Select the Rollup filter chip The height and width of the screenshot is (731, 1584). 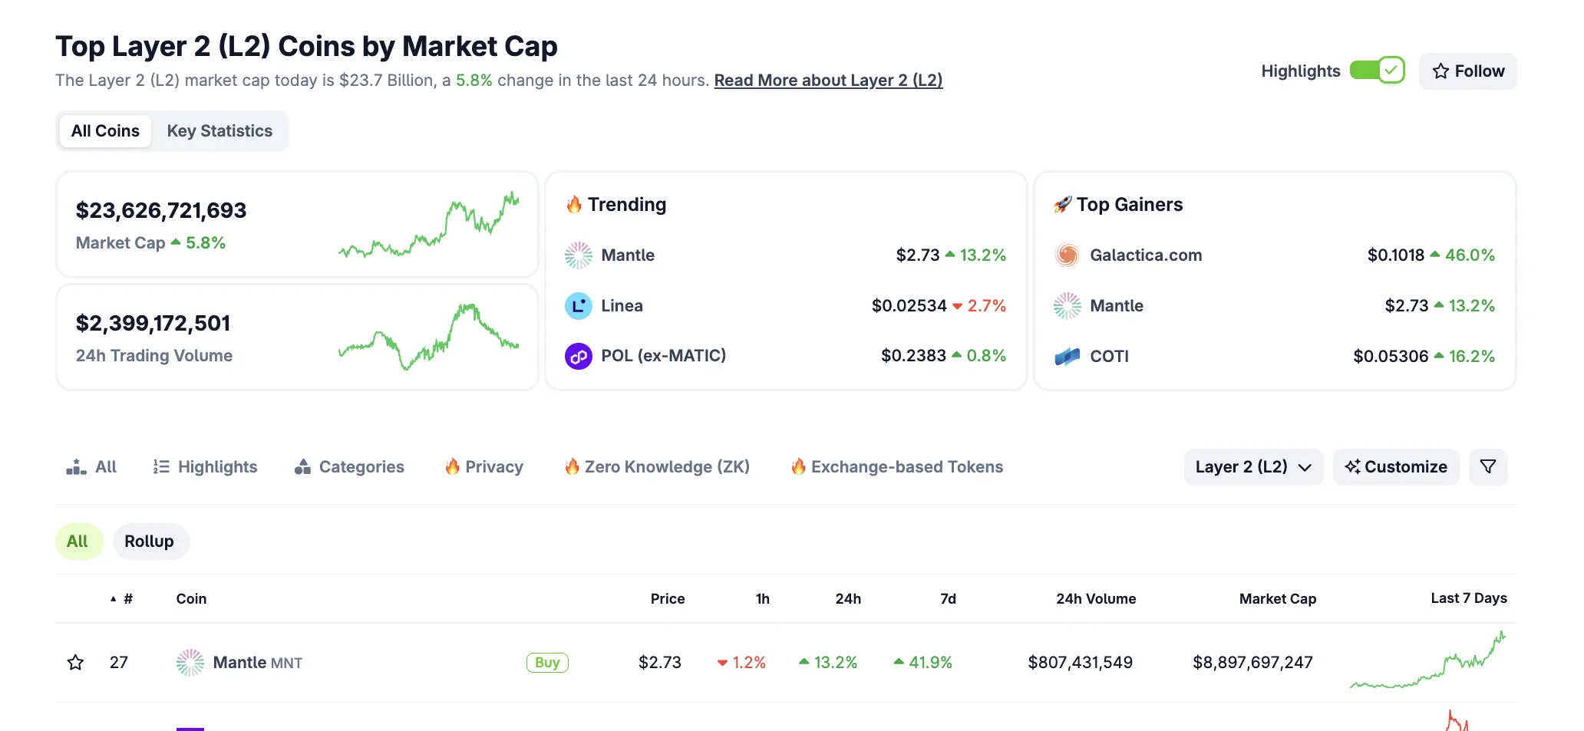tap(150, 542)
